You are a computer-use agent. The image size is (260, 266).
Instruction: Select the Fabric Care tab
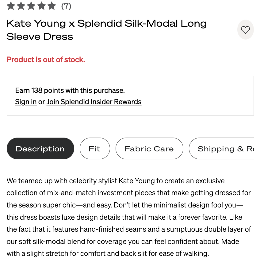[x=149, y=149]
